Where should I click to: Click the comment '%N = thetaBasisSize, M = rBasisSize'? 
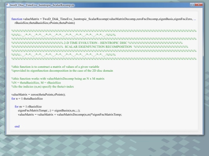(36, 83)
